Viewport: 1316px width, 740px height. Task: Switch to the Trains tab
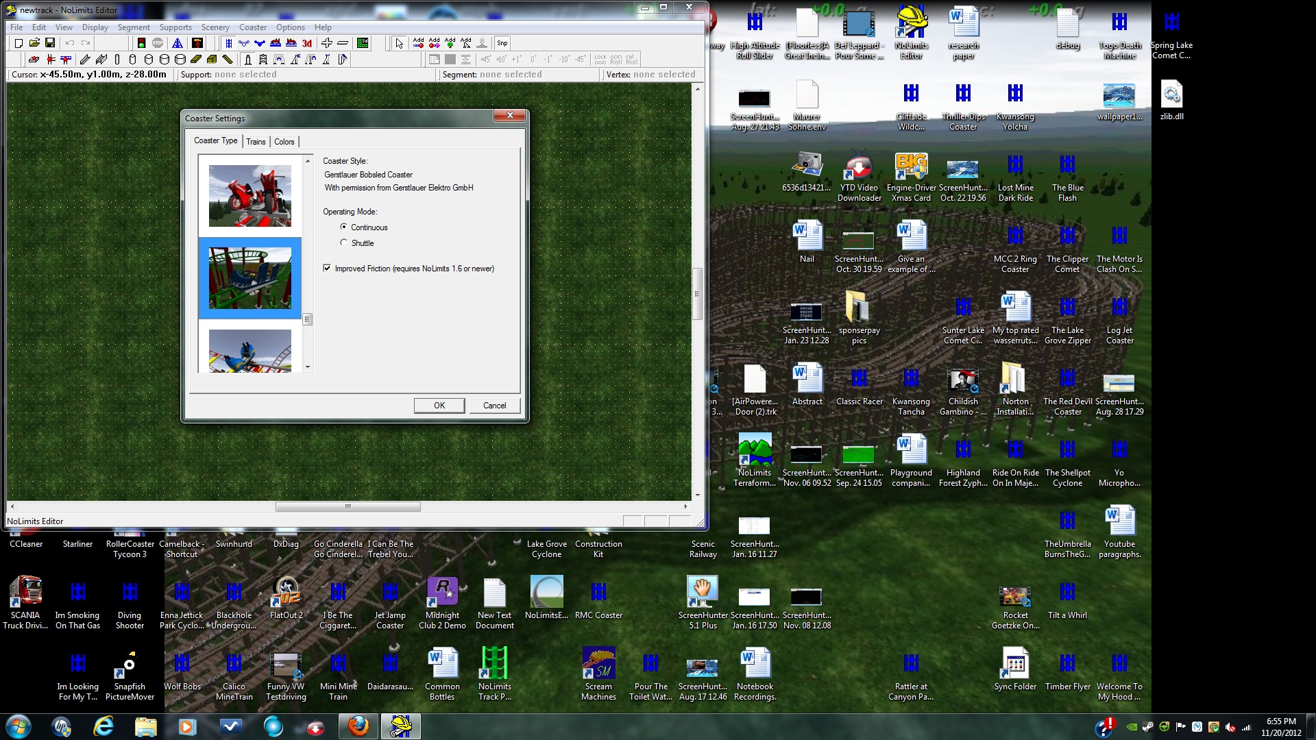click(256, 142)
